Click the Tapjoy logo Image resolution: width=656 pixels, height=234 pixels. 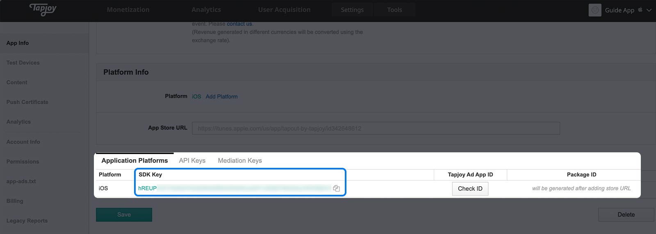tap(43, 9)
